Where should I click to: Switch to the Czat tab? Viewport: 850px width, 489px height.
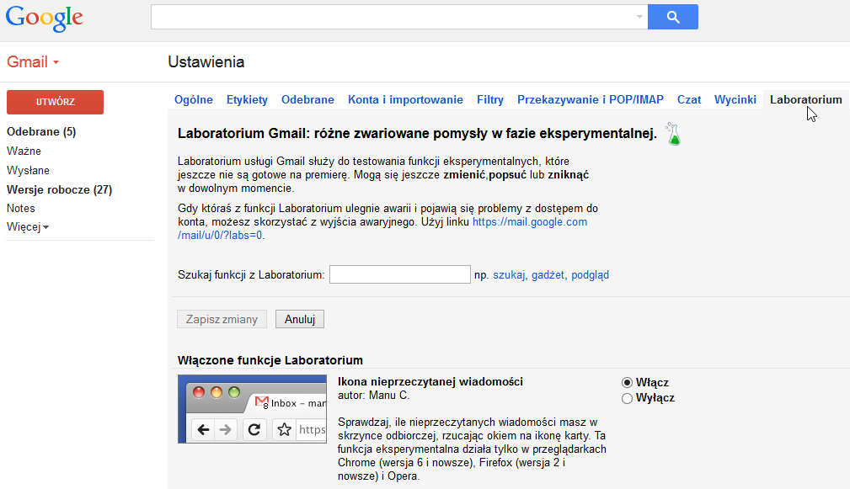pos(689,99)
